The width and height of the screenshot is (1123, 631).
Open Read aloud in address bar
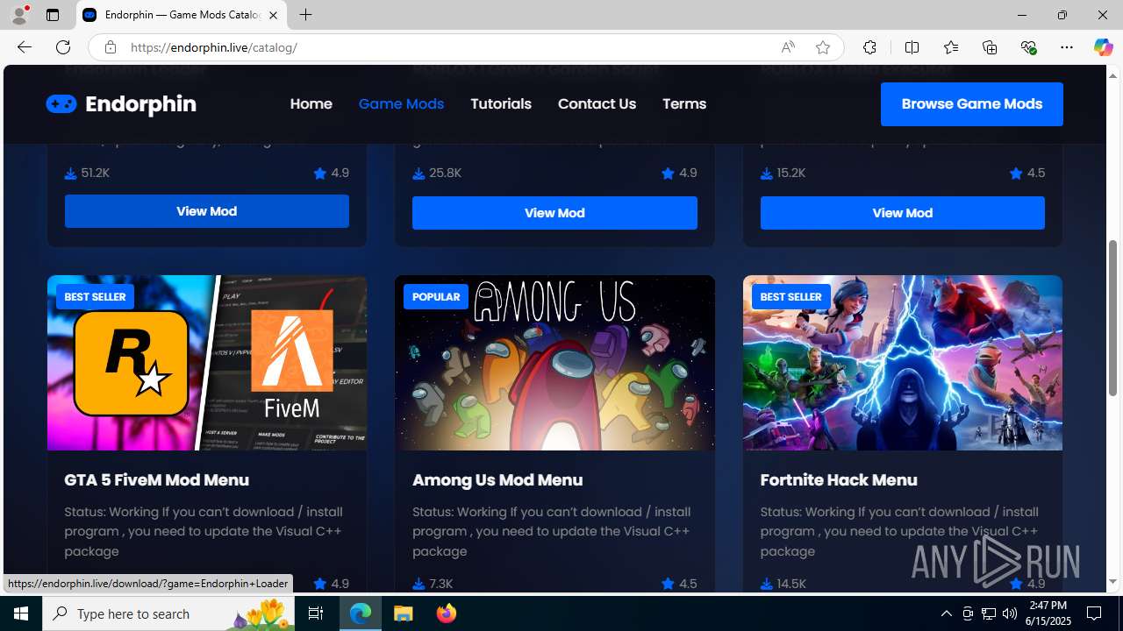(788, 47)
